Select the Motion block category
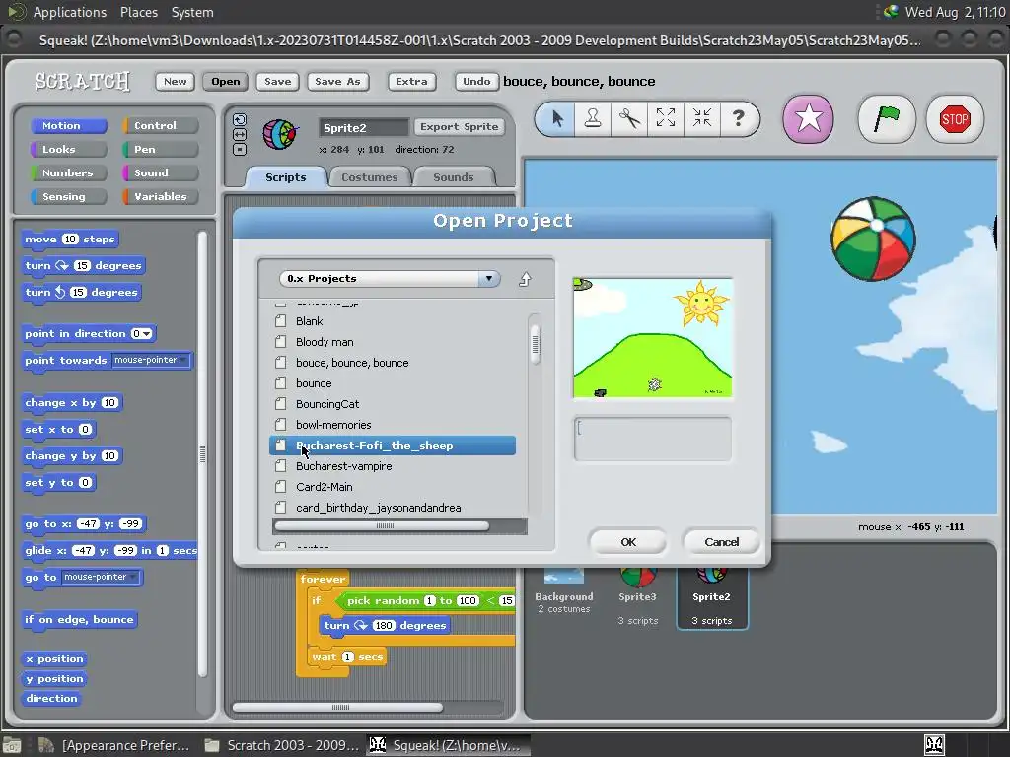 [x=68, y=125]
